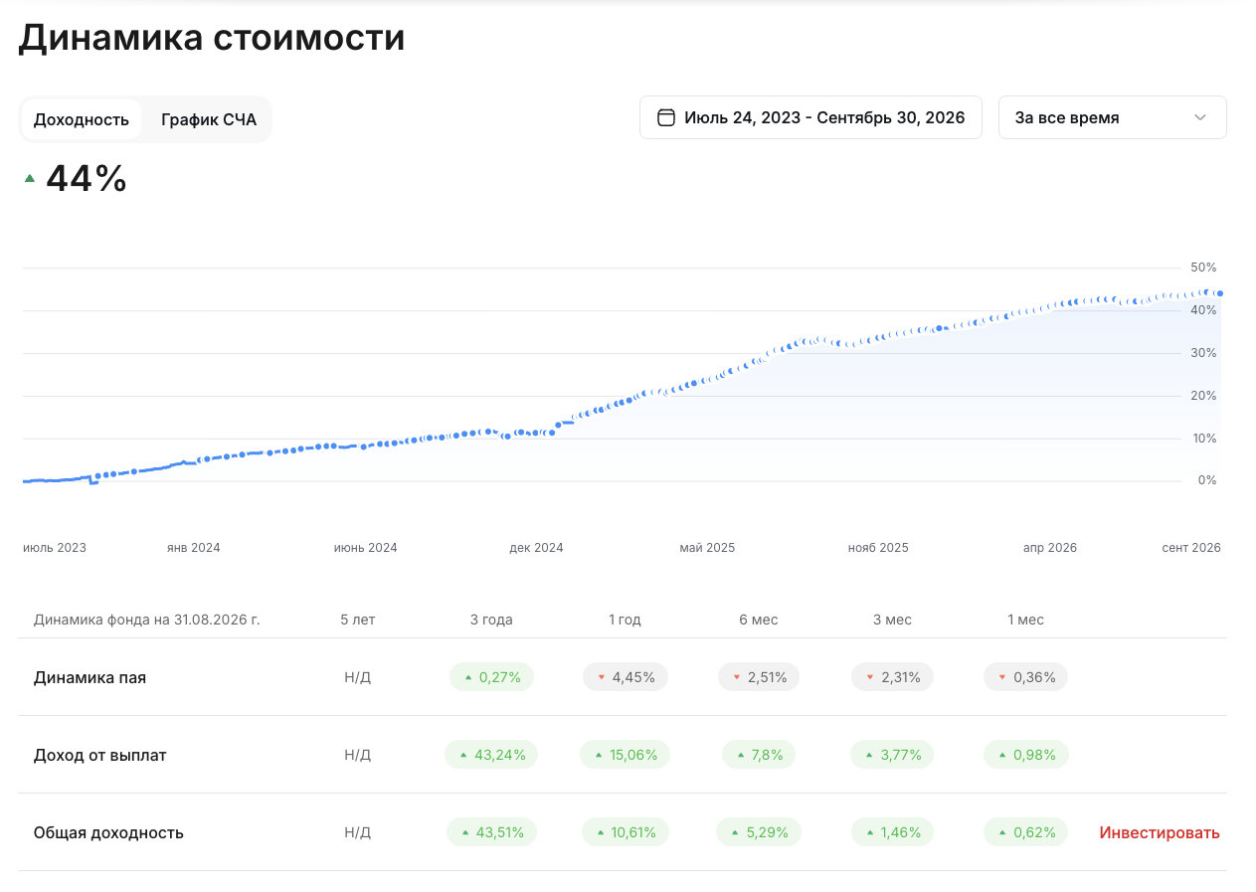Open the date range picker field
The width and height of the screenshot is (1256, 892).
click(x=810, y=117)
